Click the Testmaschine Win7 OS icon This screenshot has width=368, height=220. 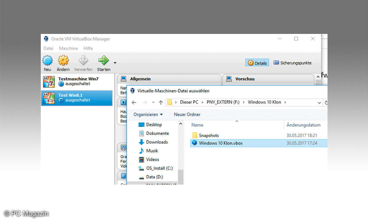coord(49,81)
